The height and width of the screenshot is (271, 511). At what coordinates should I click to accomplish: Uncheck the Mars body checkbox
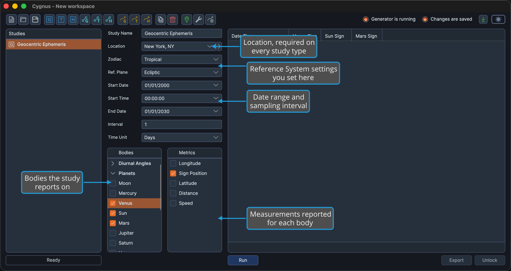(113, 223)
